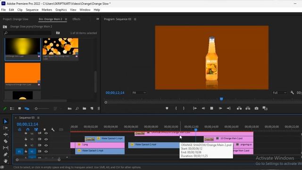
Task: Open bin Sort Icons menu
Action: [55, 109]
